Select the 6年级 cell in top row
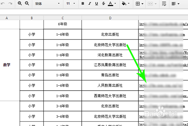The width and height of the screenshot is (188, 126). pos(63,25)
